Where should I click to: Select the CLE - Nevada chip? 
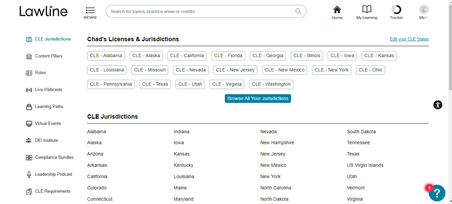tap(191, 70)
